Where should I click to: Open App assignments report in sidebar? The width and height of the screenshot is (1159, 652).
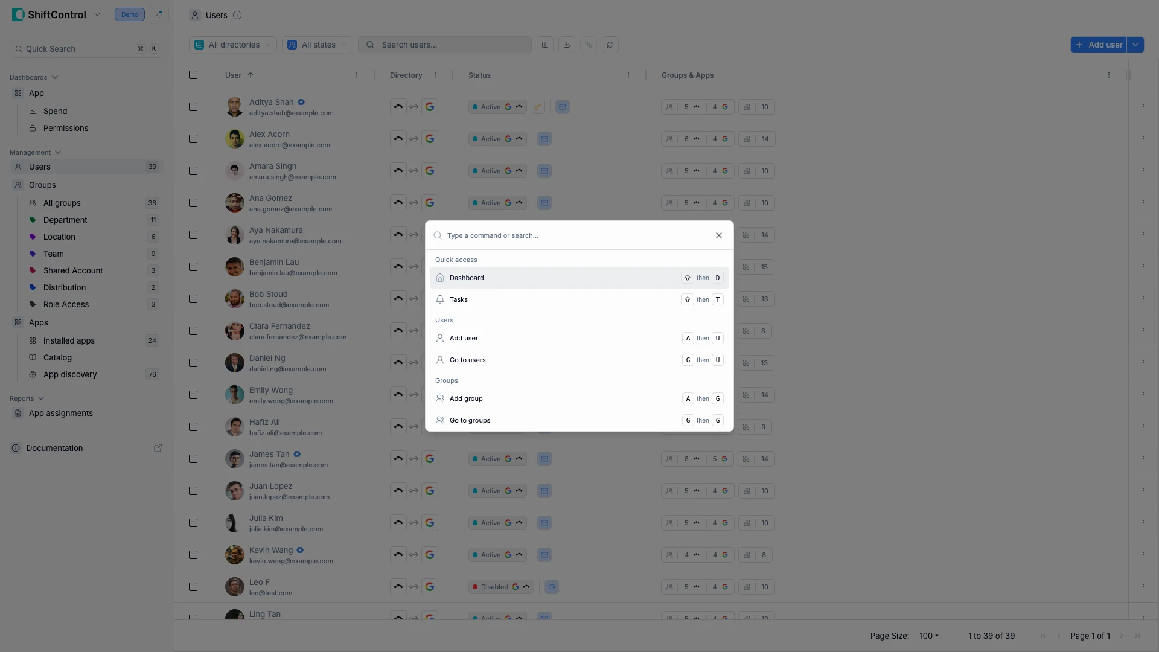click(60, 413)
